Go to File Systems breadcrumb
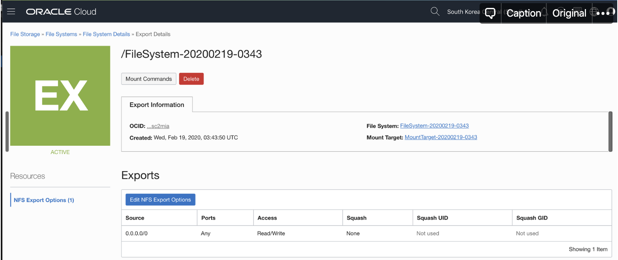 coord(61,34)
